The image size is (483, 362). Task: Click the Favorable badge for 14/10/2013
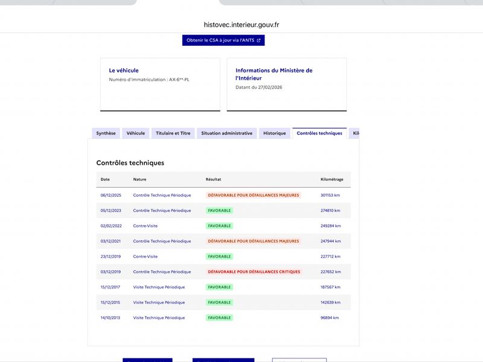pos(219,318)
